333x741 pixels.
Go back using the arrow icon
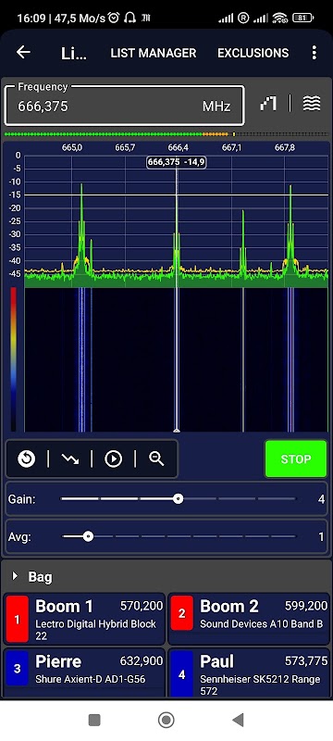[23, 53]
